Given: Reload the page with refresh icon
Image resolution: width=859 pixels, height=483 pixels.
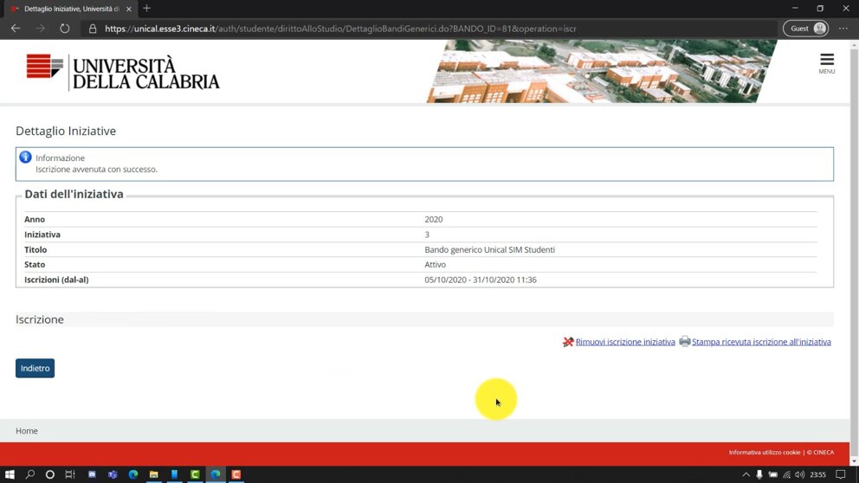Looking at the screenshot, I should click(x=65, y=29).
